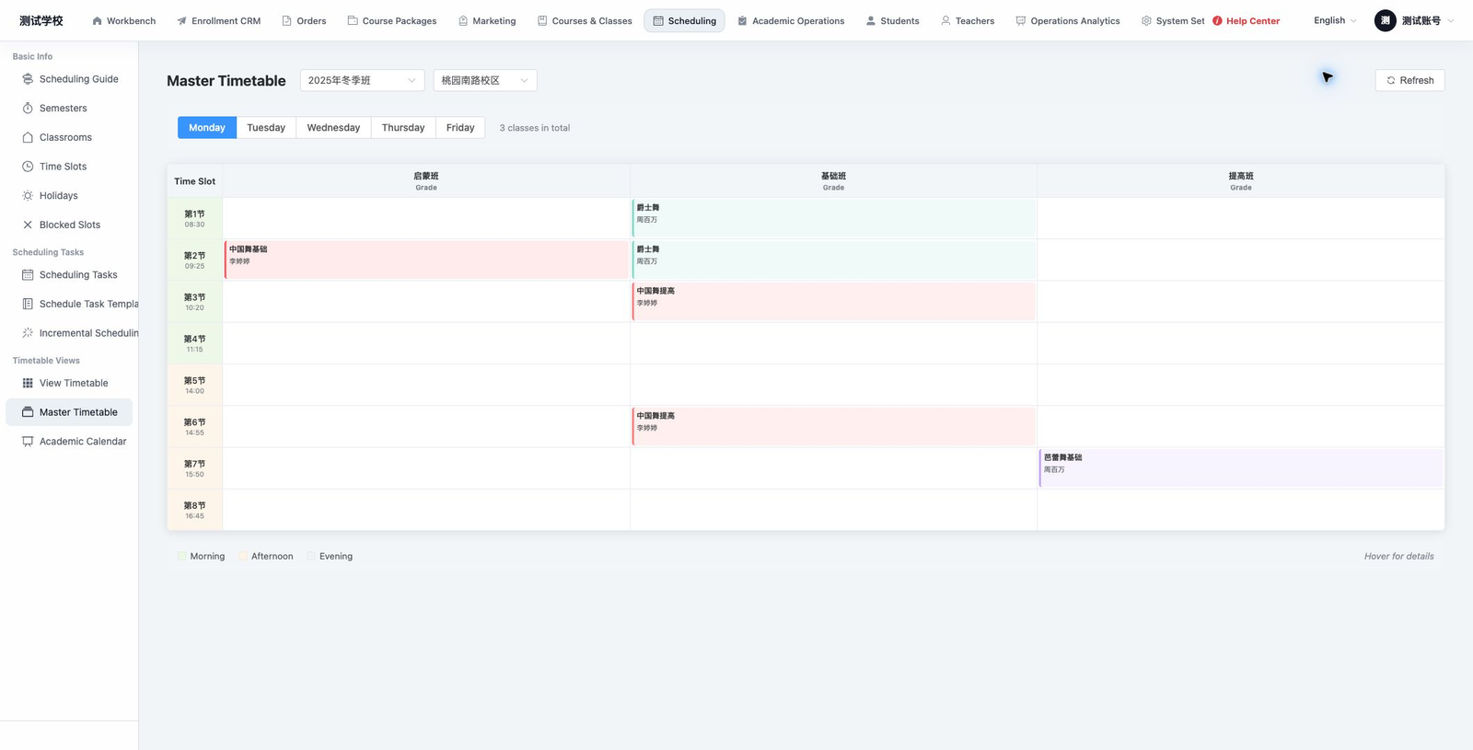
Task: Click the Time Slot column header
Action: (x=194, y=181)
